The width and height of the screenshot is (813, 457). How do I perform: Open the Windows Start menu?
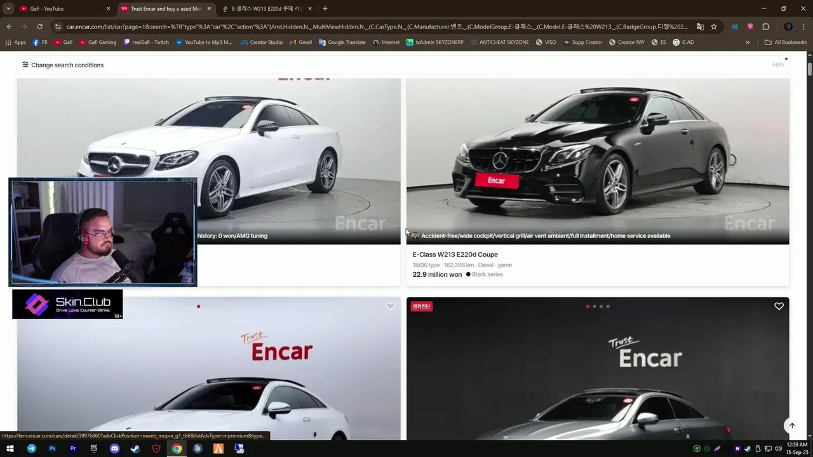click(x=10, y=449)
